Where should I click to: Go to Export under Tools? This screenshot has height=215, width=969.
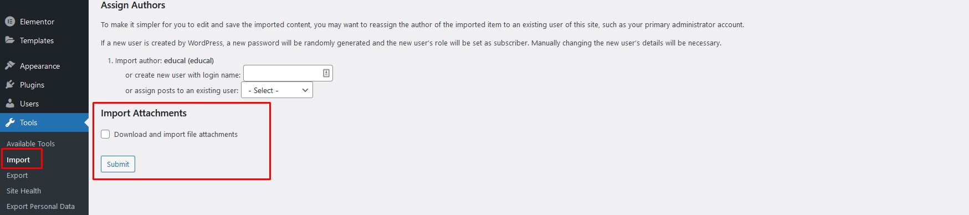tap(17, 175)
